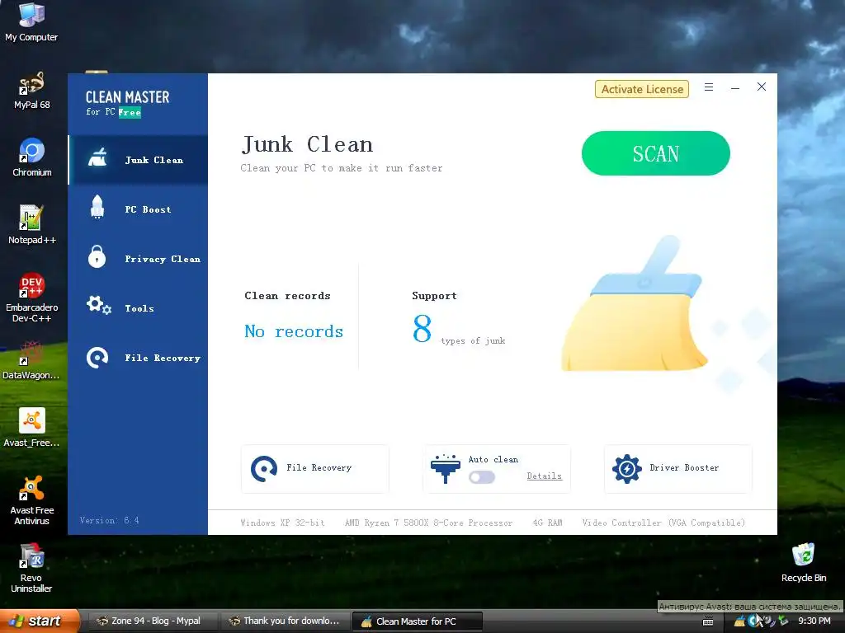Switch to Junk Clean tab
Screen dimensions: 845x633
(139, 160)
